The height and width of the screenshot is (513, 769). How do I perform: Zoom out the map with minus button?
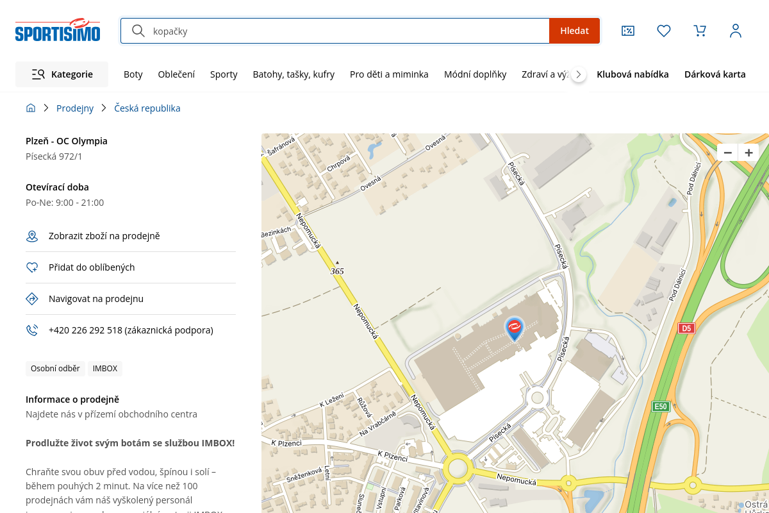727,153
